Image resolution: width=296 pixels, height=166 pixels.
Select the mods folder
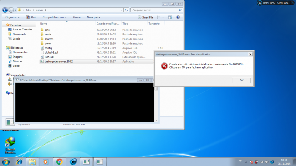click(x=48, y=34)
